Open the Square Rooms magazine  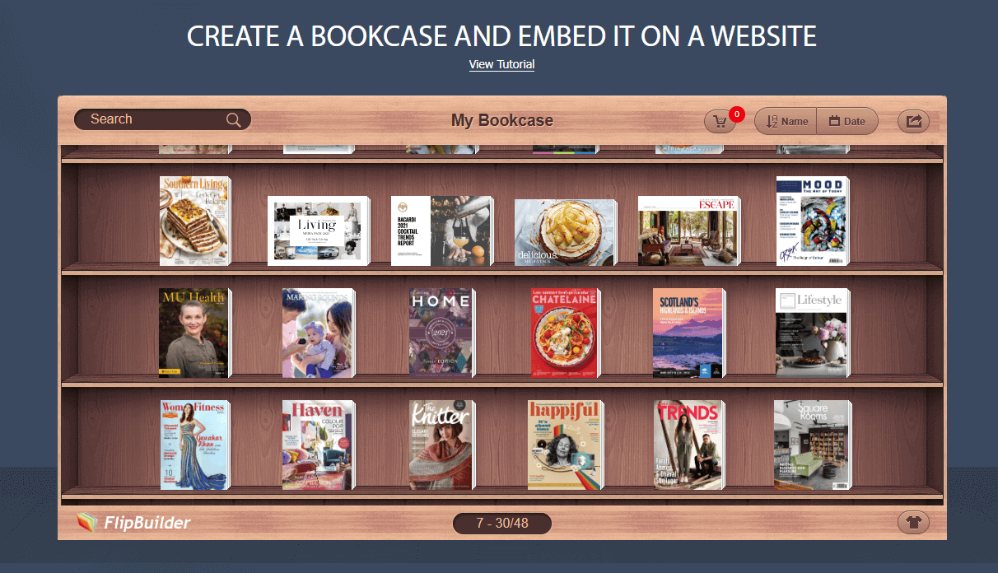tap(813, 445)
